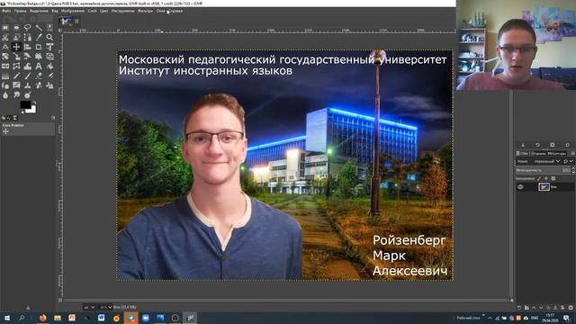576x324 pixels.
Task: Select the Gradient tool
Action: tap(5, 76)
